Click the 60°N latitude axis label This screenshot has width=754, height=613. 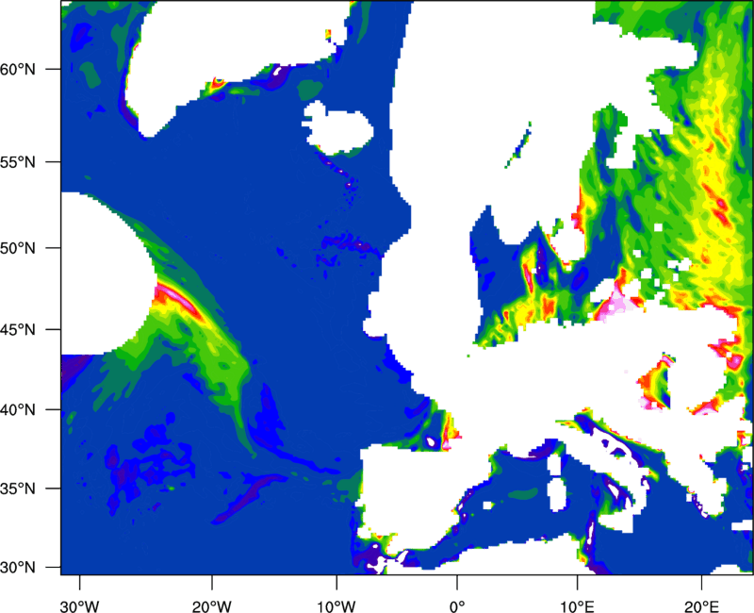(x=18, y=70)
